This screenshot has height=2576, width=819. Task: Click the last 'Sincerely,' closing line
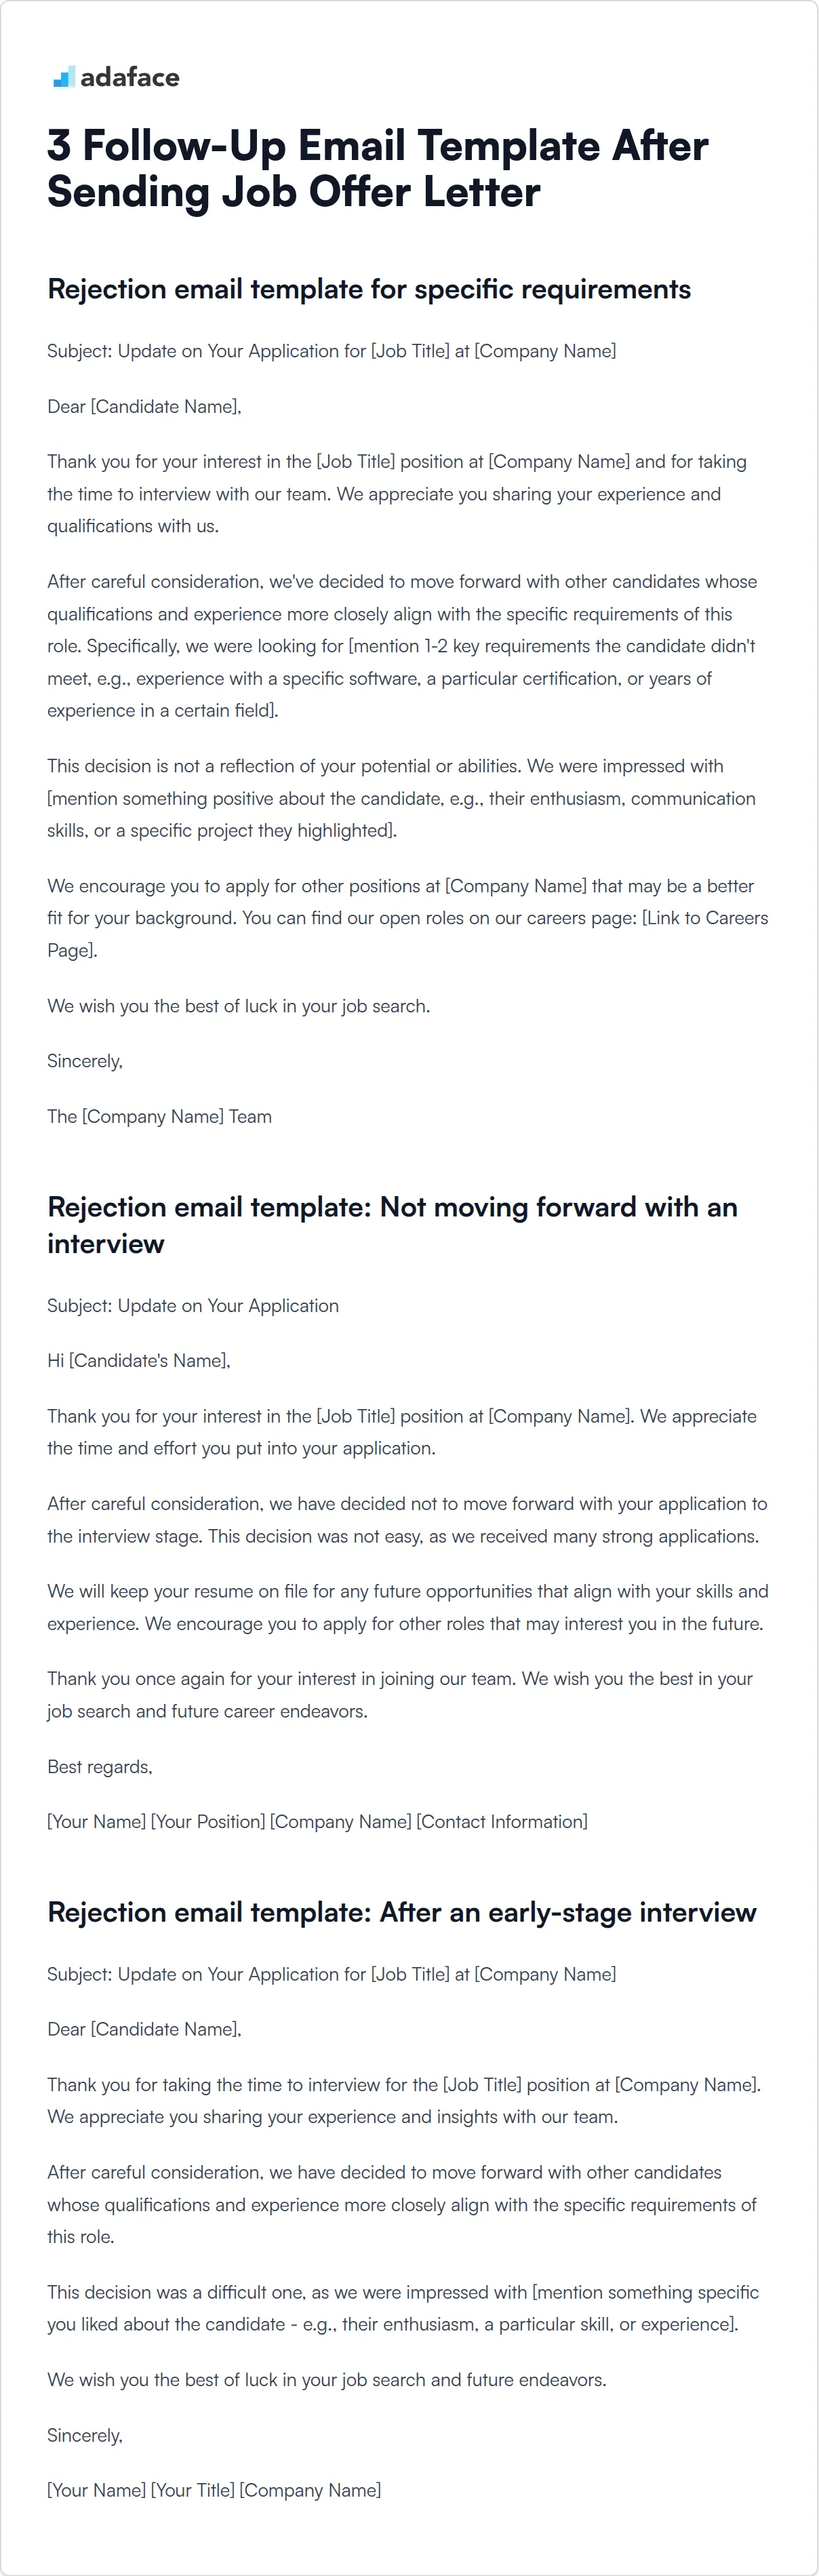[x=85, y=2435]
